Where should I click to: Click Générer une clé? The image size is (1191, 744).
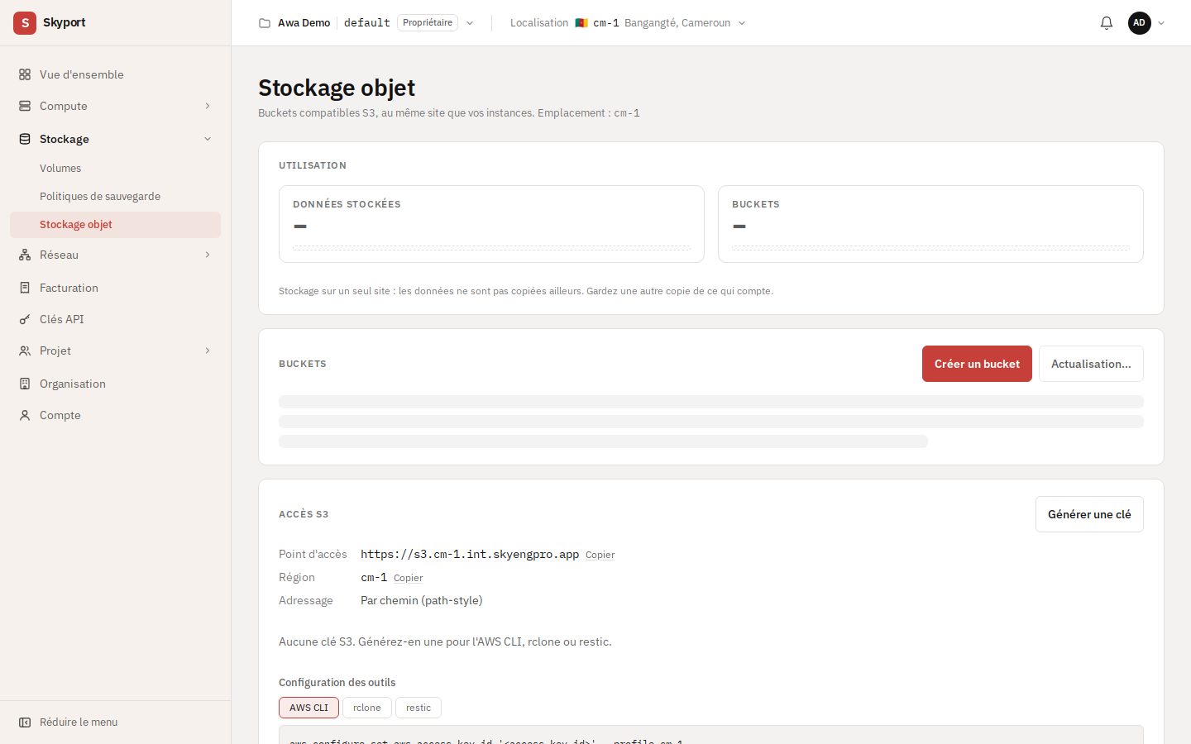click(1089, 514)
